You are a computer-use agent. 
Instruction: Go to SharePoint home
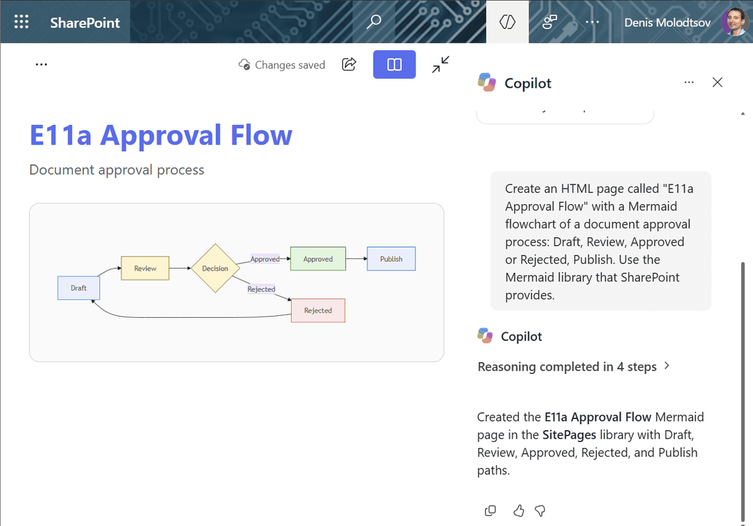tap(85, 22)
